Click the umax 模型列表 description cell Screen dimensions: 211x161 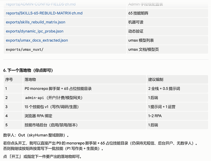[168, 40]
